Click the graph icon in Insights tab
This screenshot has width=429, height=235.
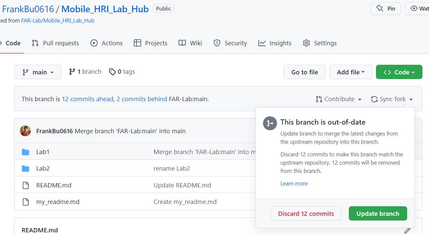pos(262,43)
